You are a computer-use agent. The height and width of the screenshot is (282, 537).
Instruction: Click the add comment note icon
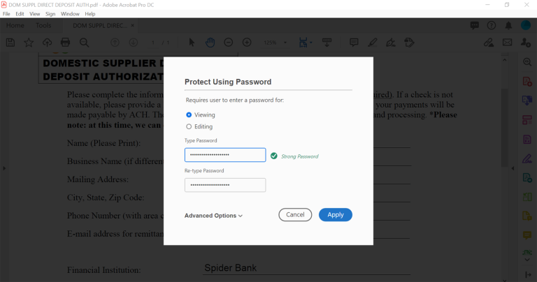point(354,43)
